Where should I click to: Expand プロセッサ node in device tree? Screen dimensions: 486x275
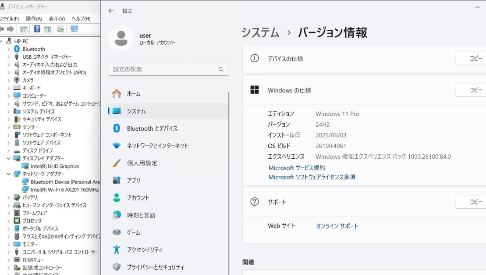pos(9,221)
